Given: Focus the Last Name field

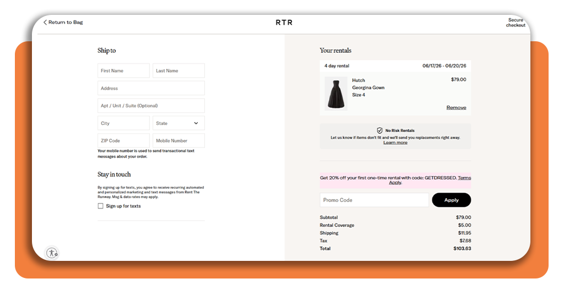Looking at the screenshot, I should (178, 71).
